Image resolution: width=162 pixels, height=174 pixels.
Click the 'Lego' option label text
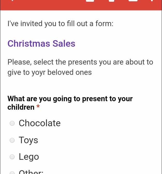click(x=29, y=157)
